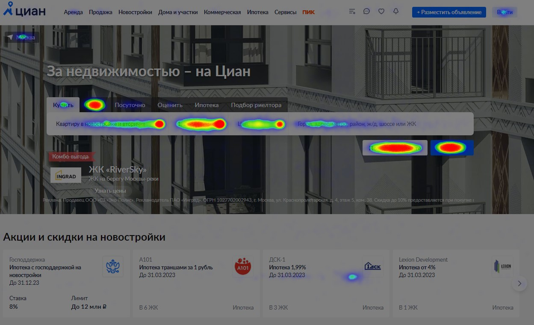
Task: Select the Подбор риелтора tab
Action: [256, 105]
